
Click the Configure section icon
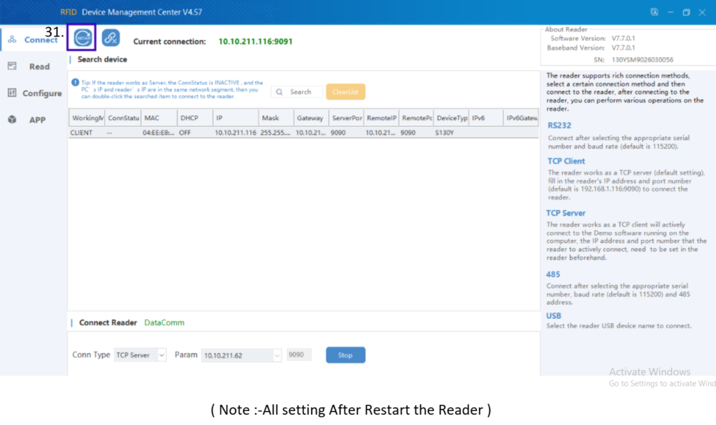(x=12, y=93)
